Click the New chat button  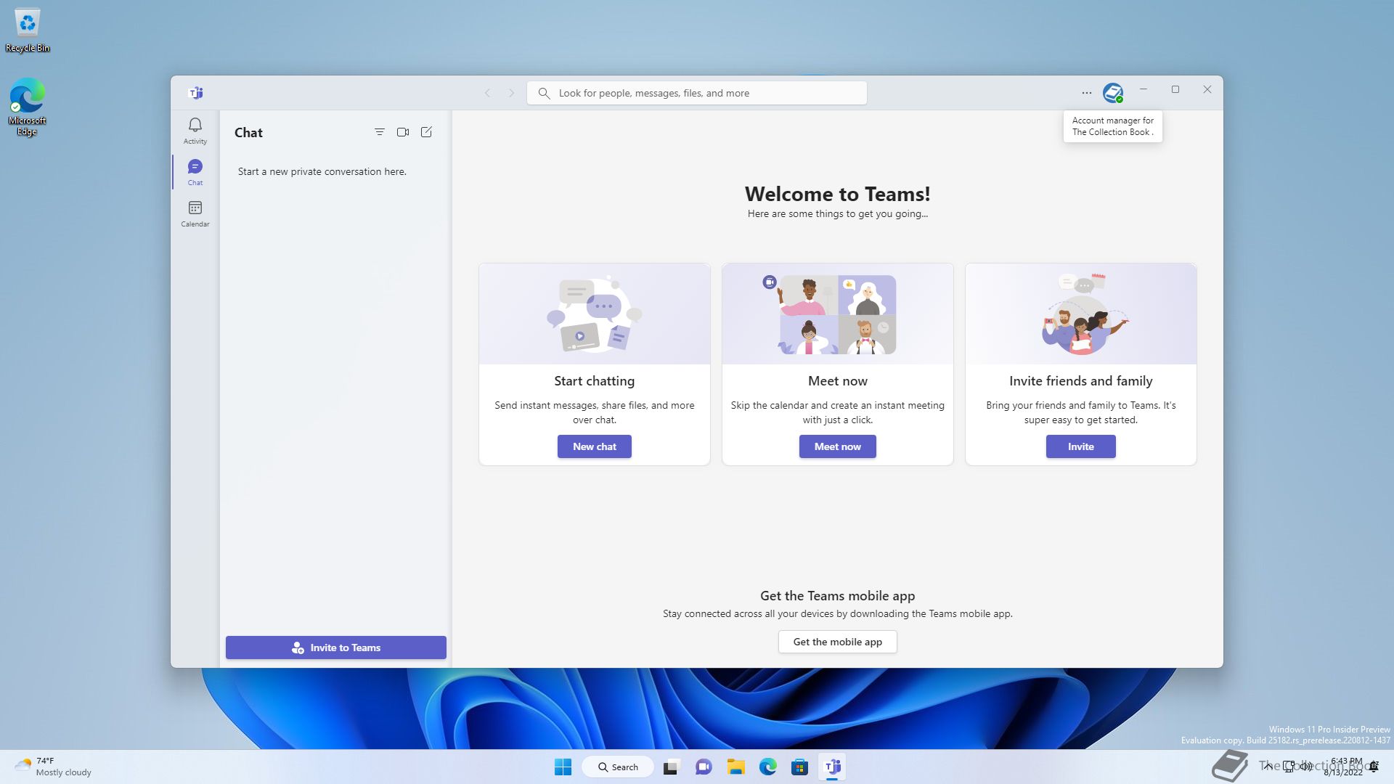[x=595, y=446]
